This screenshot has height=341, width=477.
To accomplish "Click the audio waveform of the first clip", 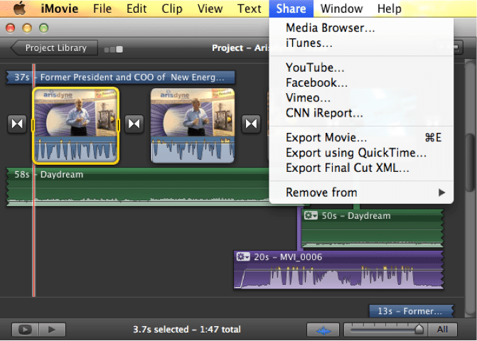I will click(76, 149).
